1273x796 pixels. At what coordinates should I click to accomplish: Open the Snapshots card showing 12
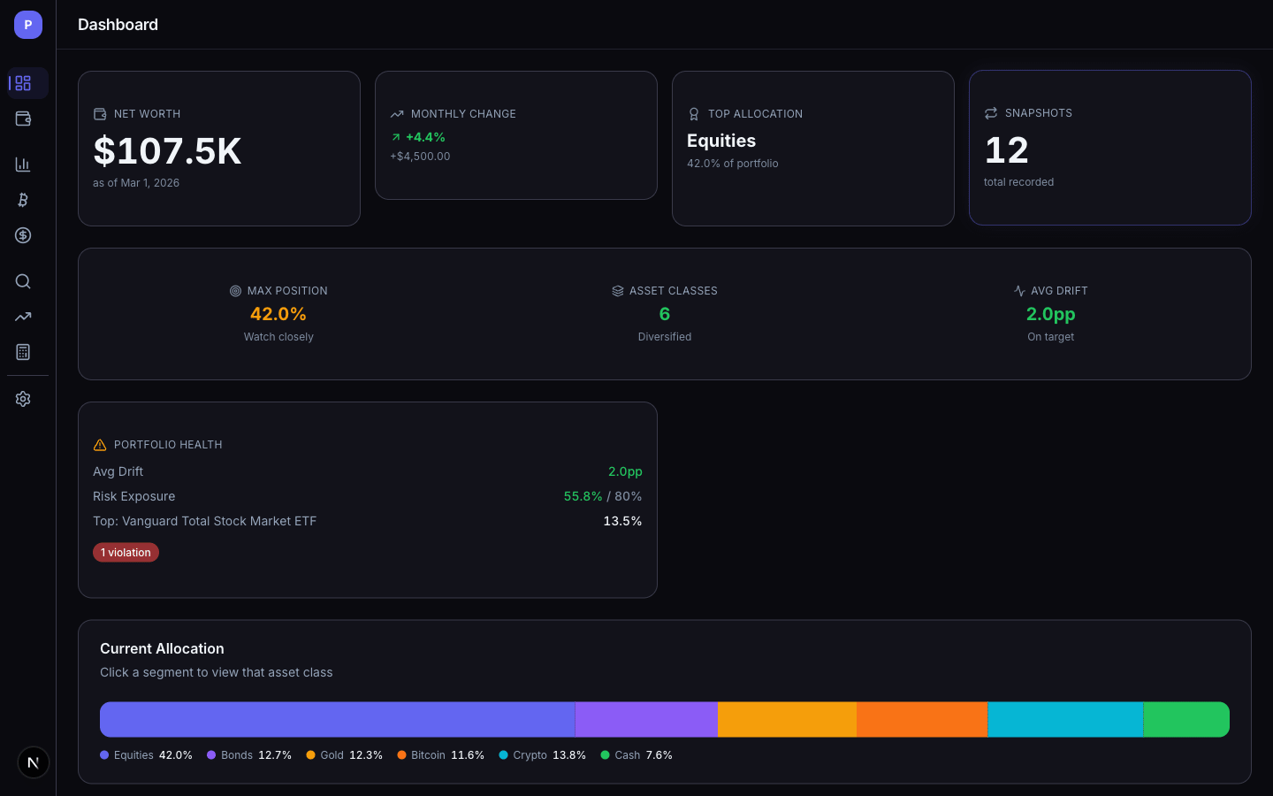pos(1110,148)
